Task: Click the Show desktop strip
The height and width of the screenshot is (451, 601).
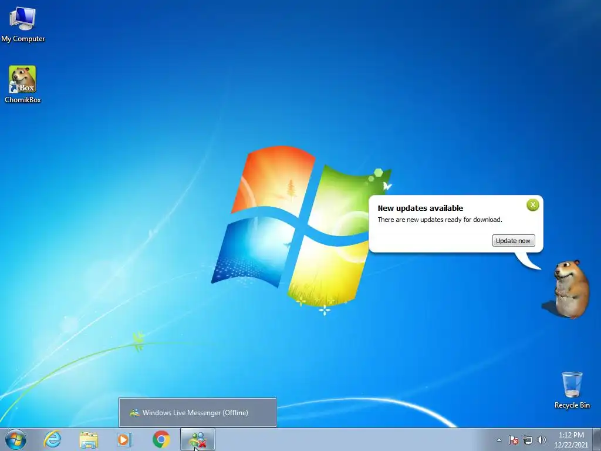Action: [597, 439]
